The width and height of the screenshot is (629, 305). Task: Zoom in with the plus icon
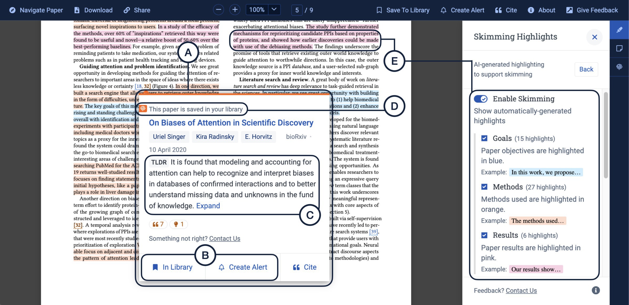point(235,10)
